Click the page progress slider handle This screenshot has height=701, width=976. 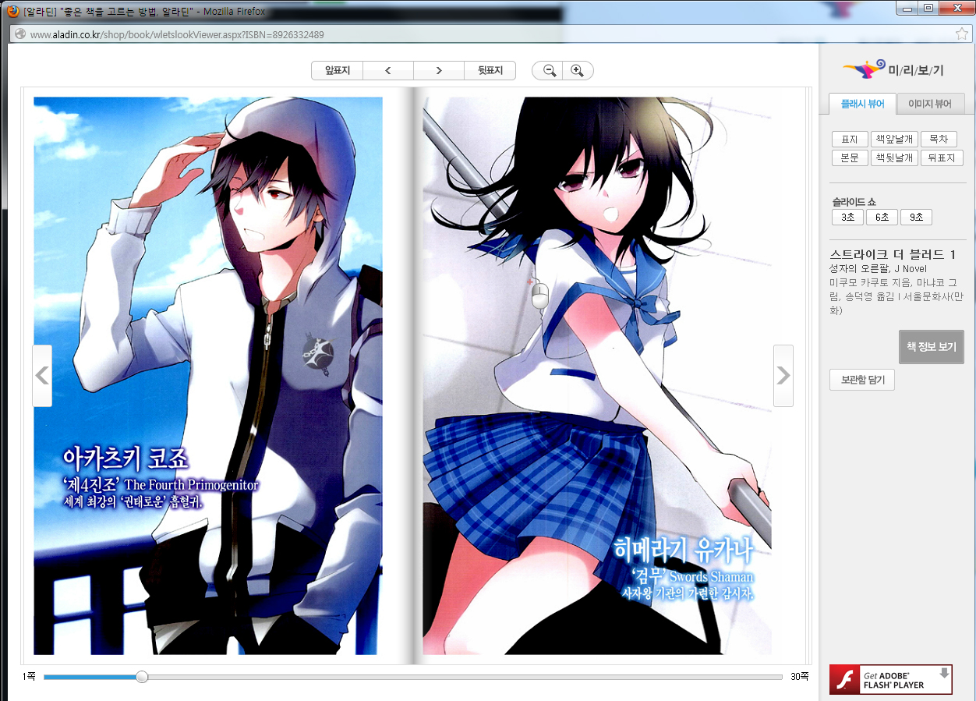tap(142, 677)
